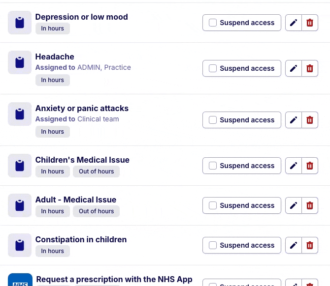Image resolution: width=330 pixels, height=286 pixels.
Task: Check Suspend access for Anxiety or panic attacks
Action: click(x=213, y=120)
